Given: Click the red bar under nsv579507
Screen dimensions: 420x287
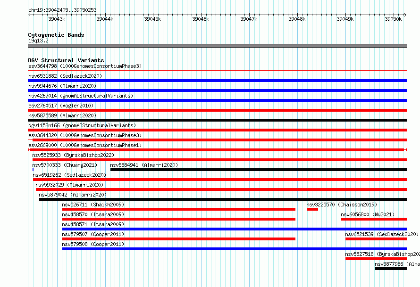Looking at the screenshot, I should coord(179,239).
